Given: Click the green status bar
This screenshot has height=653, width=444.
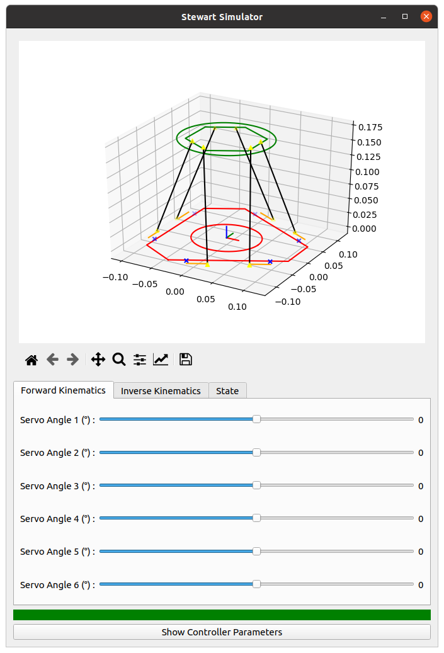Looking at the screenshot, I should coord(222,615).
